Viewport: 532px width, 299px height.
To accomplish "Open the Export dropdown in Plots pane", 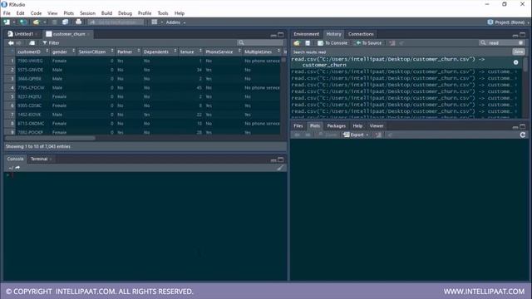I will tap(356, 135).
